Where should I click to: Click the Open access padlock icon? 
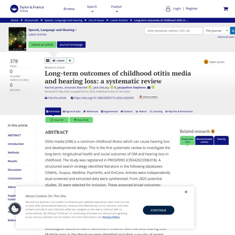point(206,62)
